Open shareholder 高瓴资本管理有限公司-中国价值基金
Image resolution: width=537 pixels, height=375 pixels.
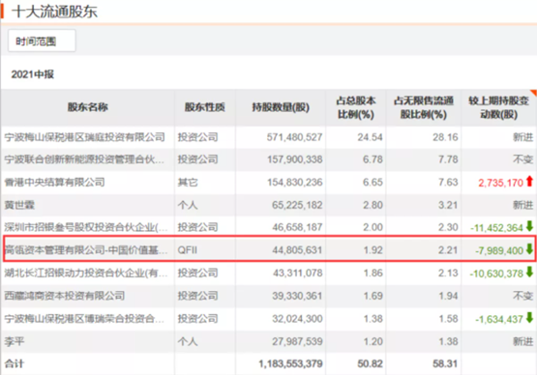pos(85,250)
